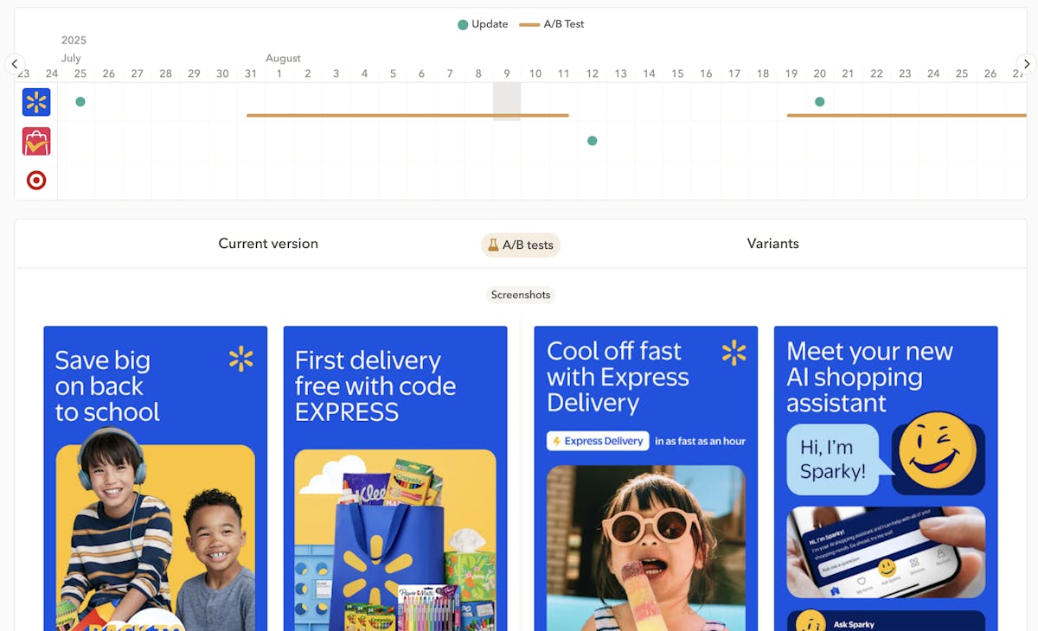Open the Save big on back to school screenshot
Image resolution: width=1038 pixels, height=631 pixels.
[156, 478]
